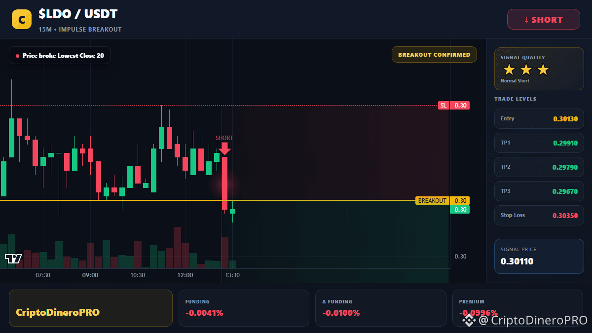The height and width of the screenshot is (333, 592).
Task: Click the BREAKOUT CONFIRMED badge
Action: [434, 55]
